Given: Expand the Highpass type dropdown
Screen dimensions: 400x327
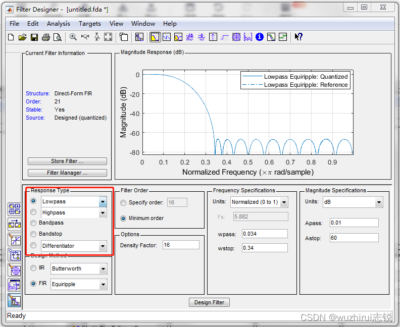Looking at the screenshot, I should tap(103, 213).
